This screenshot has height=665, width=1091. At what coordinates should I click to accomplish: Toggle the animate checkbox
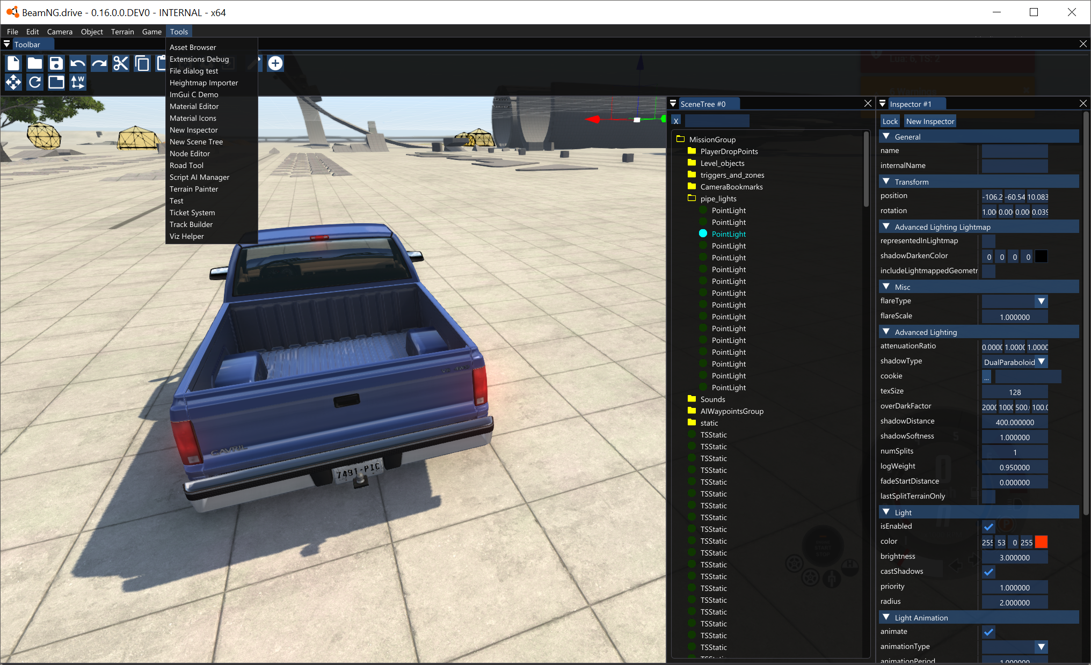click(x=988, y=632)
